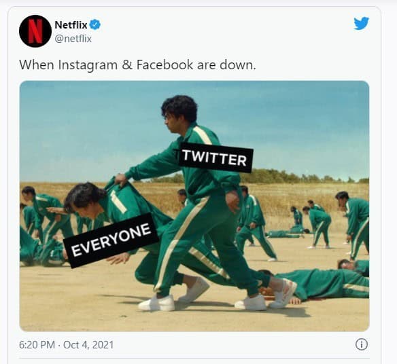
Task: Click the EVERYONE label in the meme
Action: pos(111,240)
